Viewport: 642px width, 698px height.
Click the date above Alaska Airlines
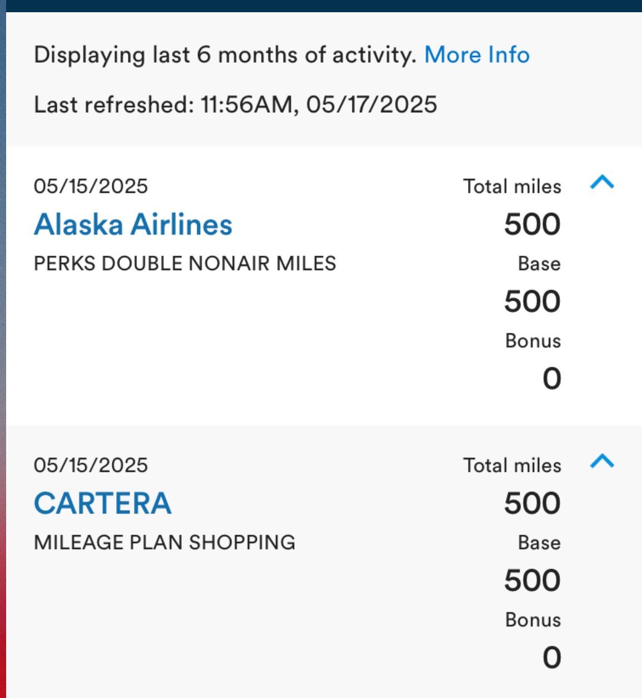pos(91,186)
